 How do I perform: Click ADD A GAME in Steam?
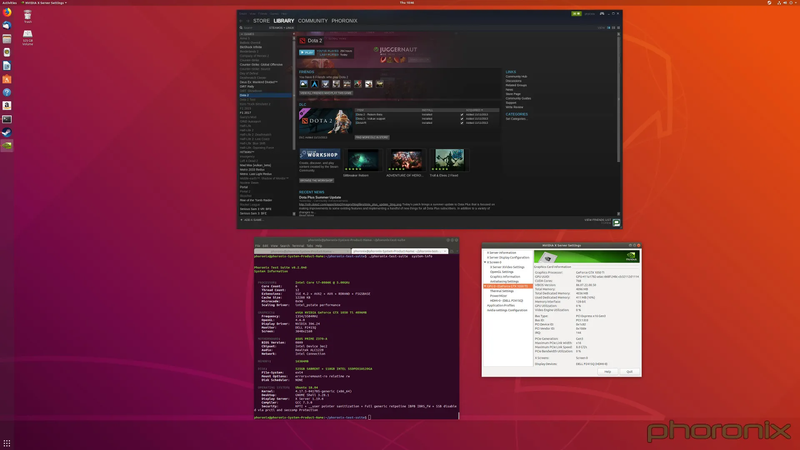click(x=252, y=220)
